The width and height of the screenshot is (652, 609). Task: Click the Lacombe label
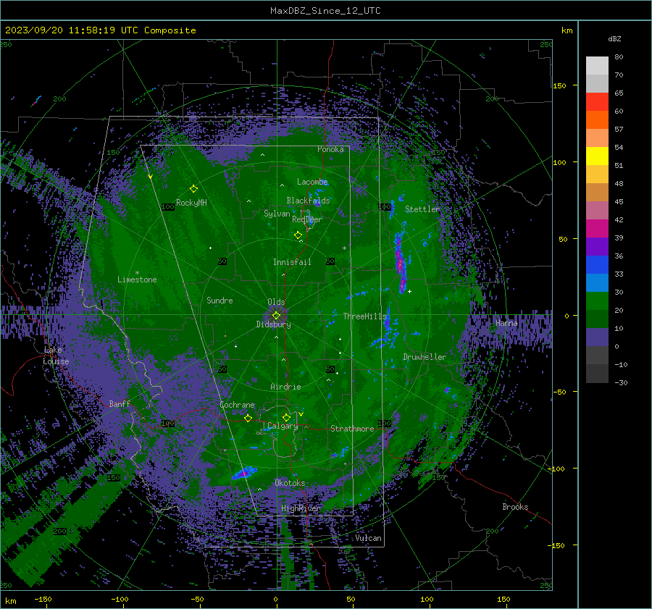[312, 182]
